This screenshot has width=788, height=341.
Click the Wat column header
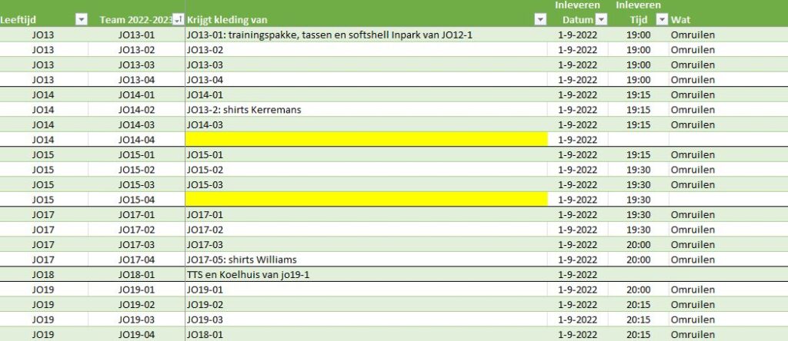click(680, 20)
